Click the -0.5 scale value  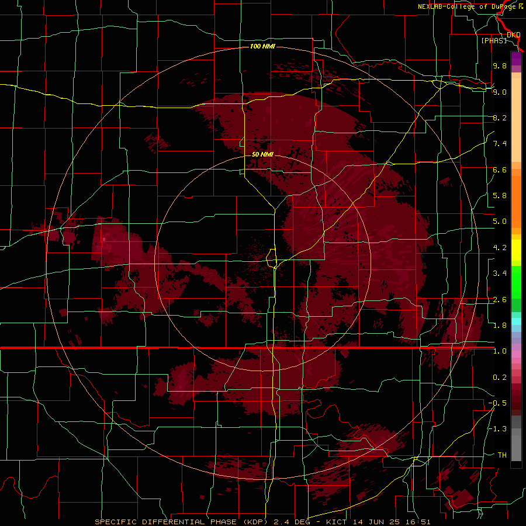click(x=497, y=403)
